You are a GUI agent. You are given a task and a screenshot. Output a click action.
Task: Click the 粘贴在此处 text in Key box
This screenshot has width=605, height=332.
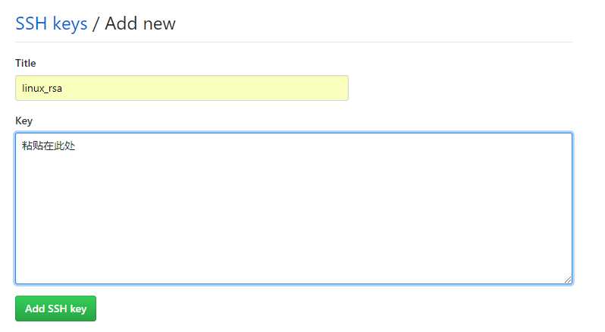pos(48,146)
